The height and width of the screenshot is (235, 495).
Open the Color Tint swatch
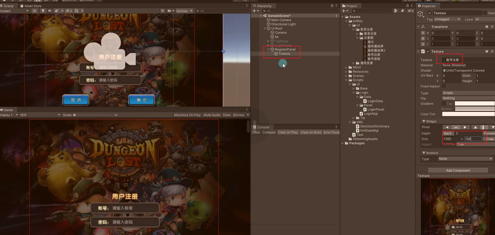[468, 114]
